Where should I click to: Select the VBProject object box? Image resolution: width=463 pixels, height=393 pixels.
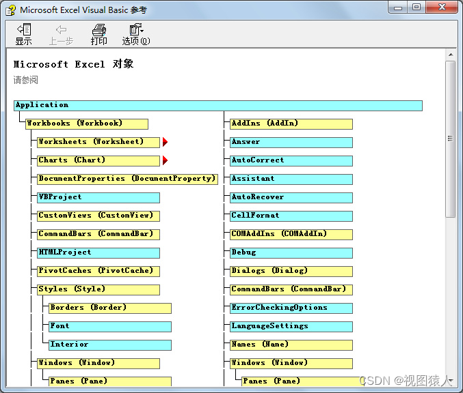pos(98,198)
